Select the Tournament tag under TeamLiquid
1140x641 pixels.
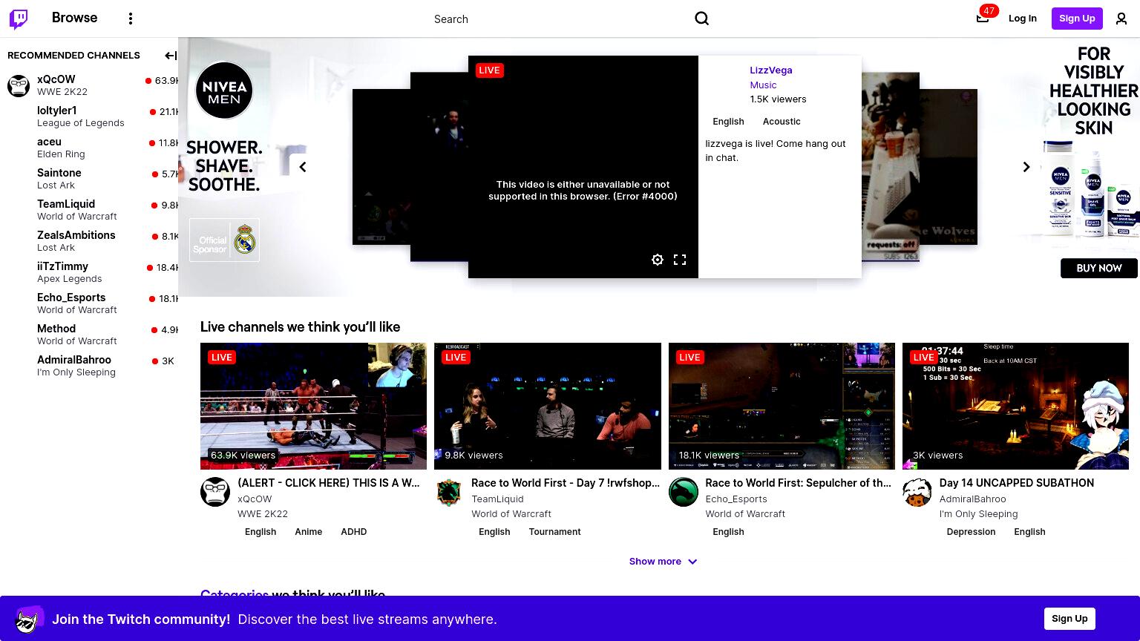click(554, 532)
